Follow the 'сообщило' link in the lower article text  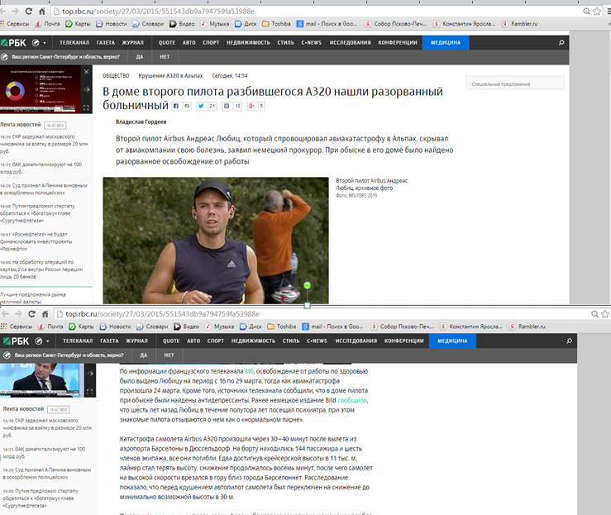(x=352, y=400)
